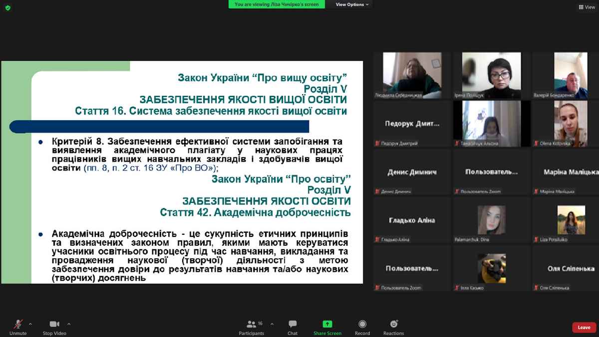
Task: Expand audio options arrow beside Unmute
Action: pos(30,324)
